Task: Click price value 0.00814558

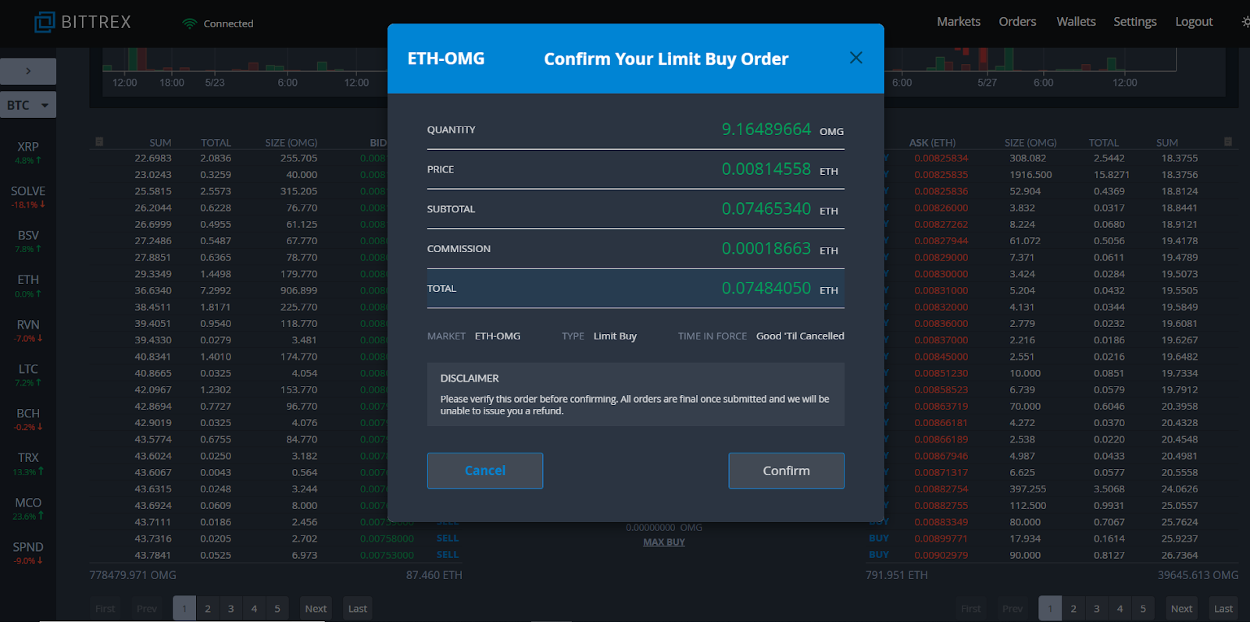Action: [766, 169]
